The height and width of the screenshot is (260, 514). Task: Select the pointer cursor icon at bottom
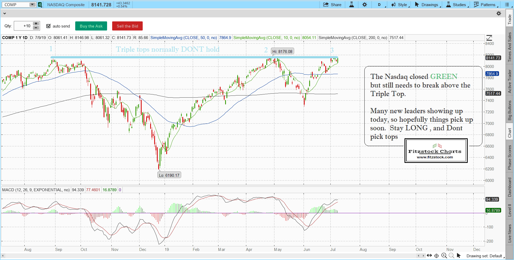(459, 256)
